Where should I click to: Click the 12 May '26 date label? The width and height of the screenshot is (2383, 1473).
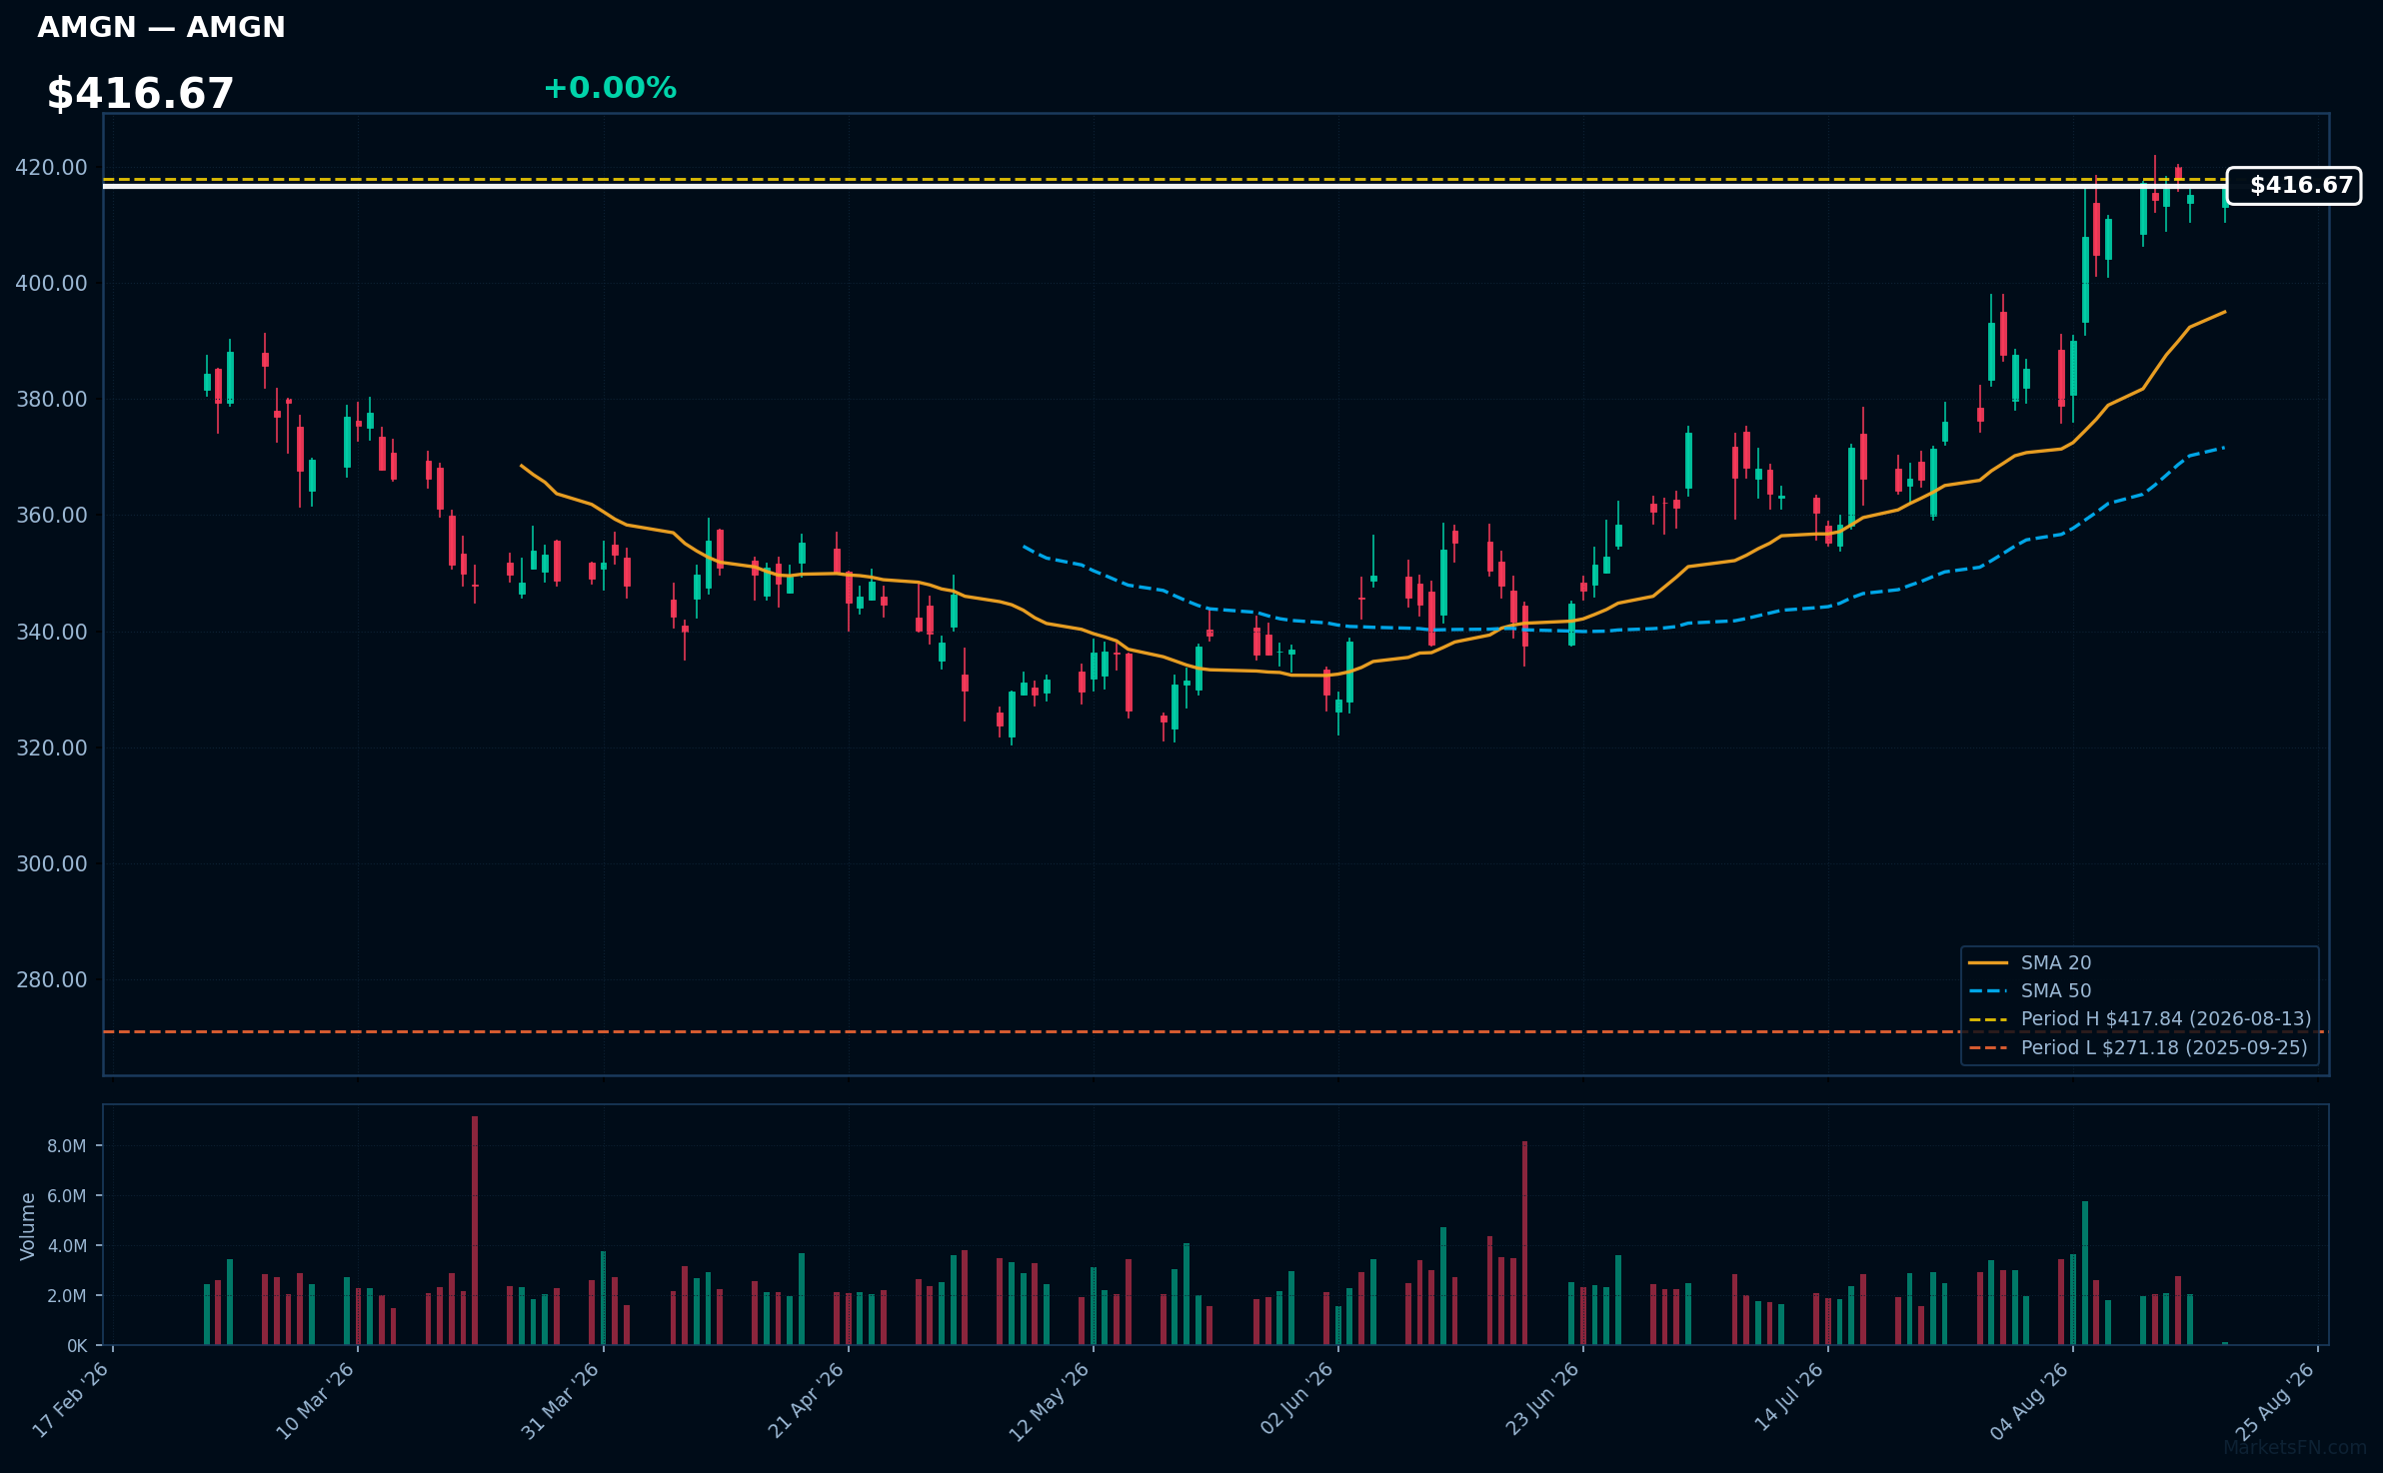coord(1050,1401)
